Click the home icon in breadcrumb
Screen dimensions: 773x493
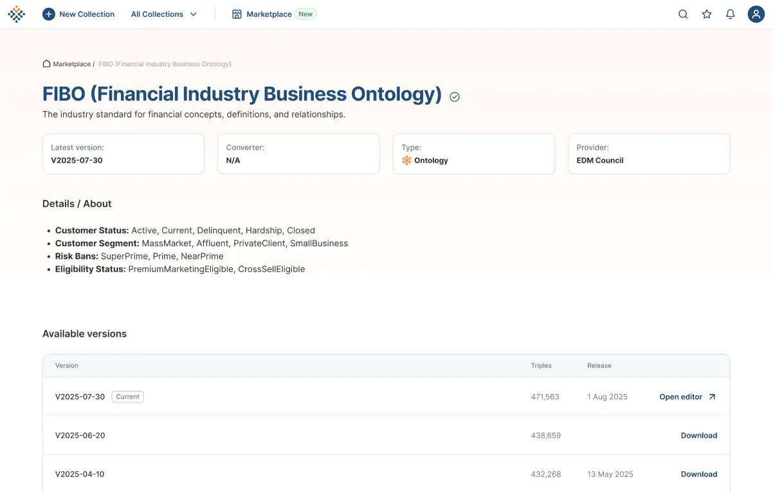pos(46,64)
